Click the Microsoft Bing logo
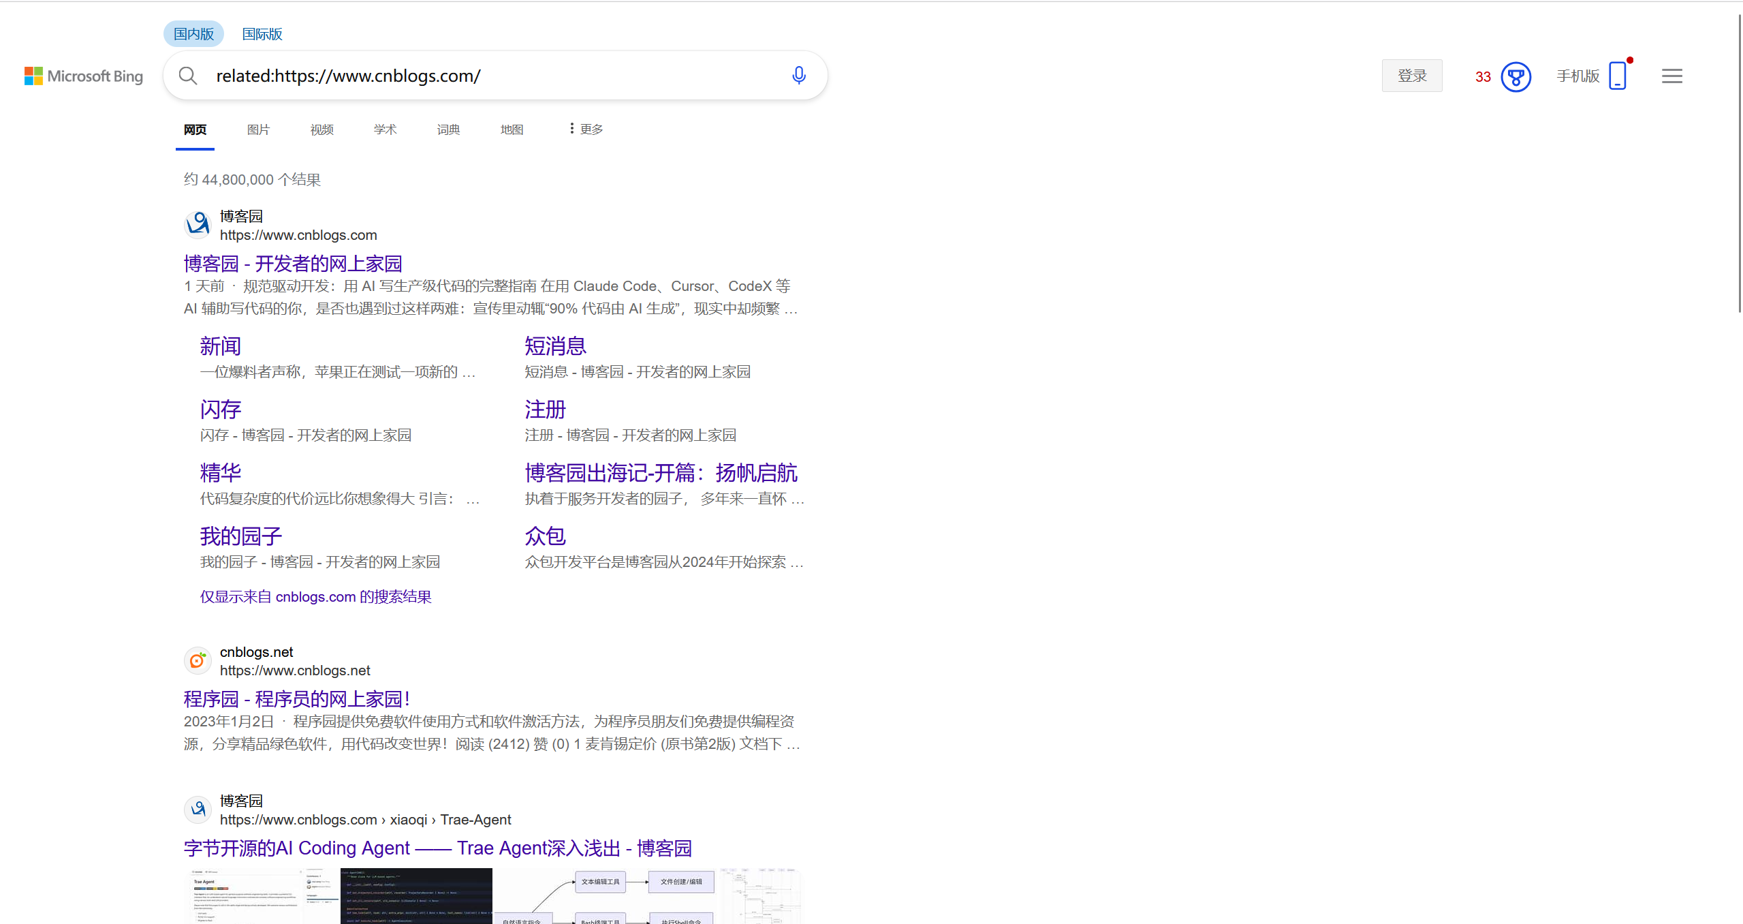The image size is (1743, 924). (x=84, y=75)
